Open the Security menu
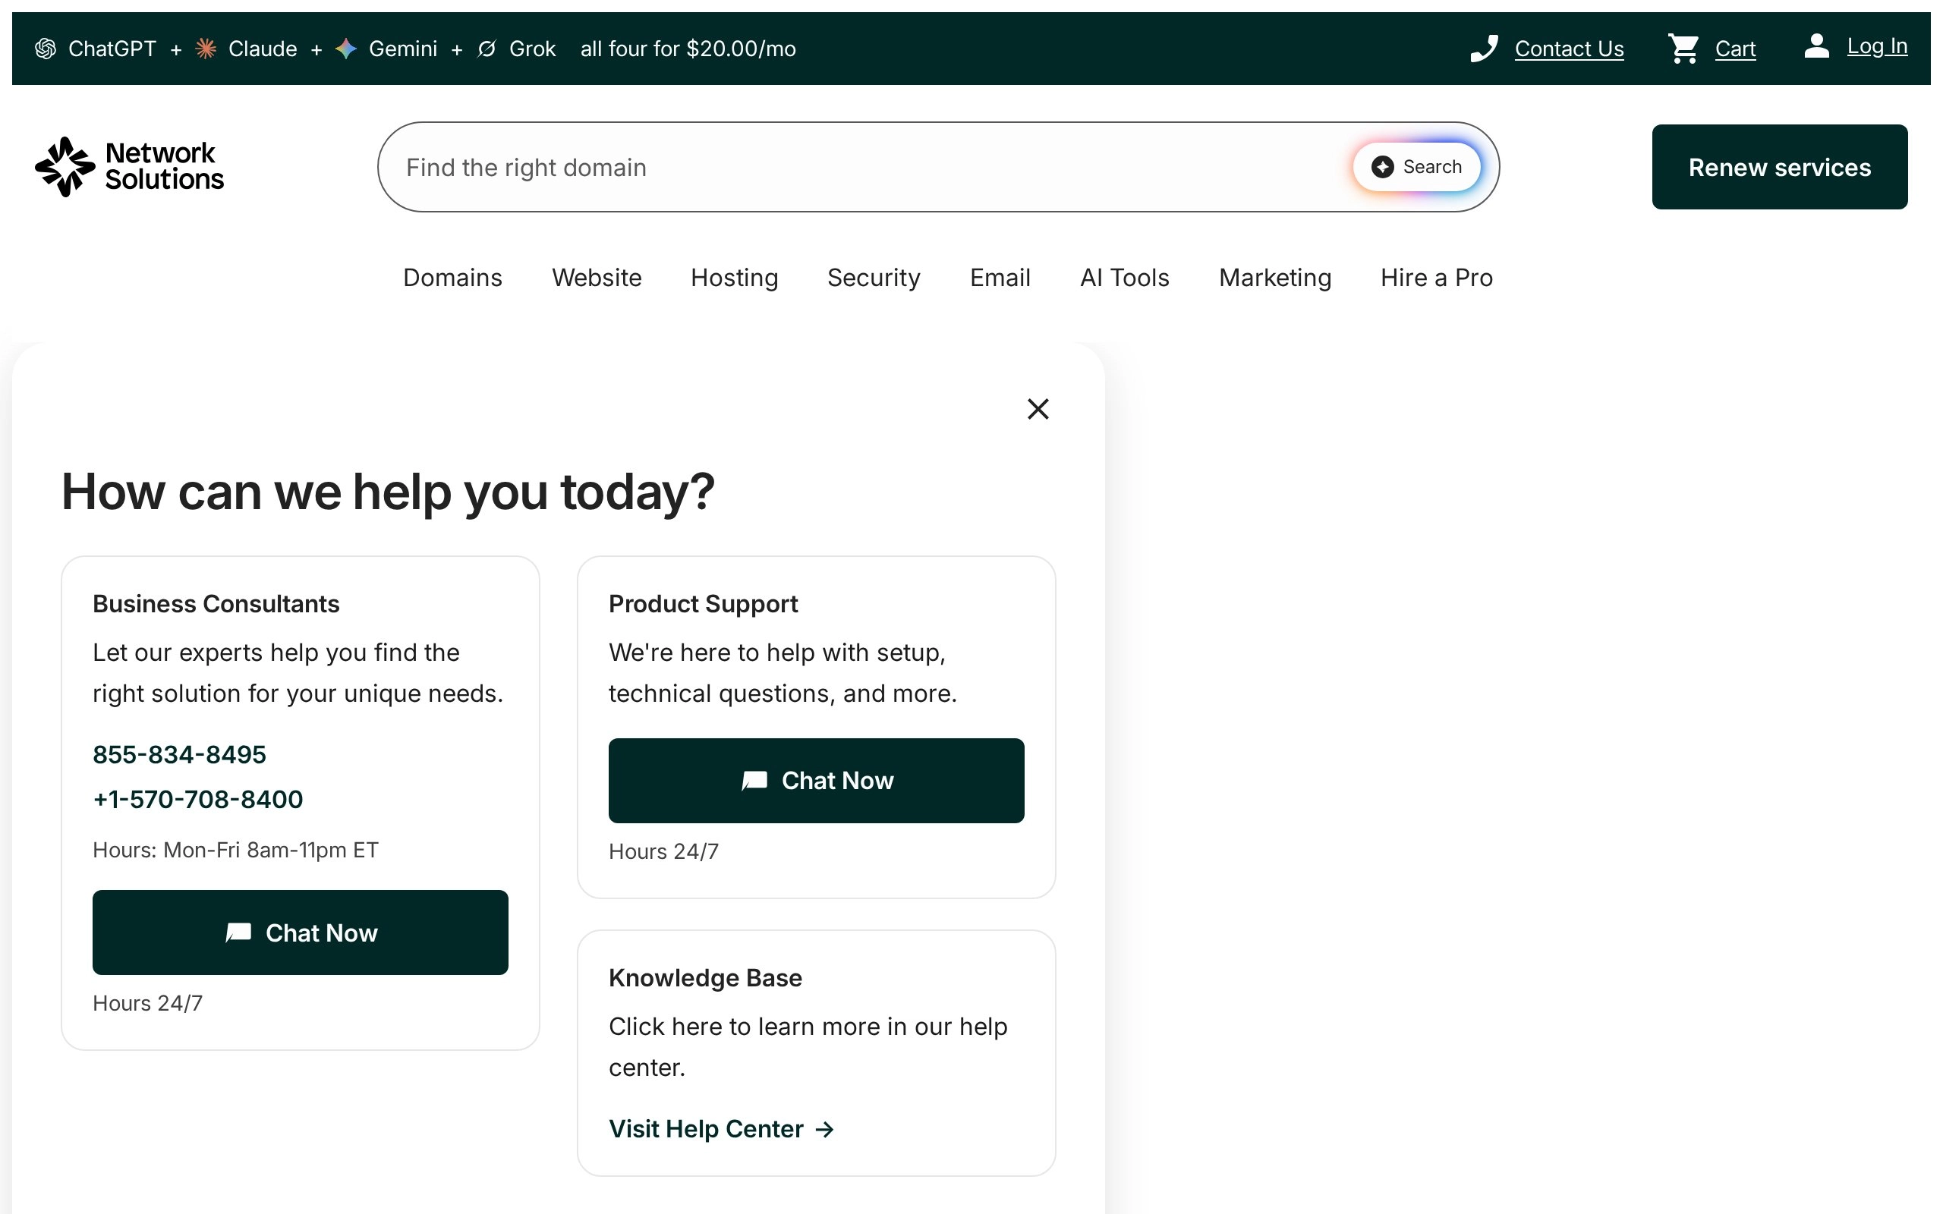The image size is (1943, 1214). coord(874,278)
